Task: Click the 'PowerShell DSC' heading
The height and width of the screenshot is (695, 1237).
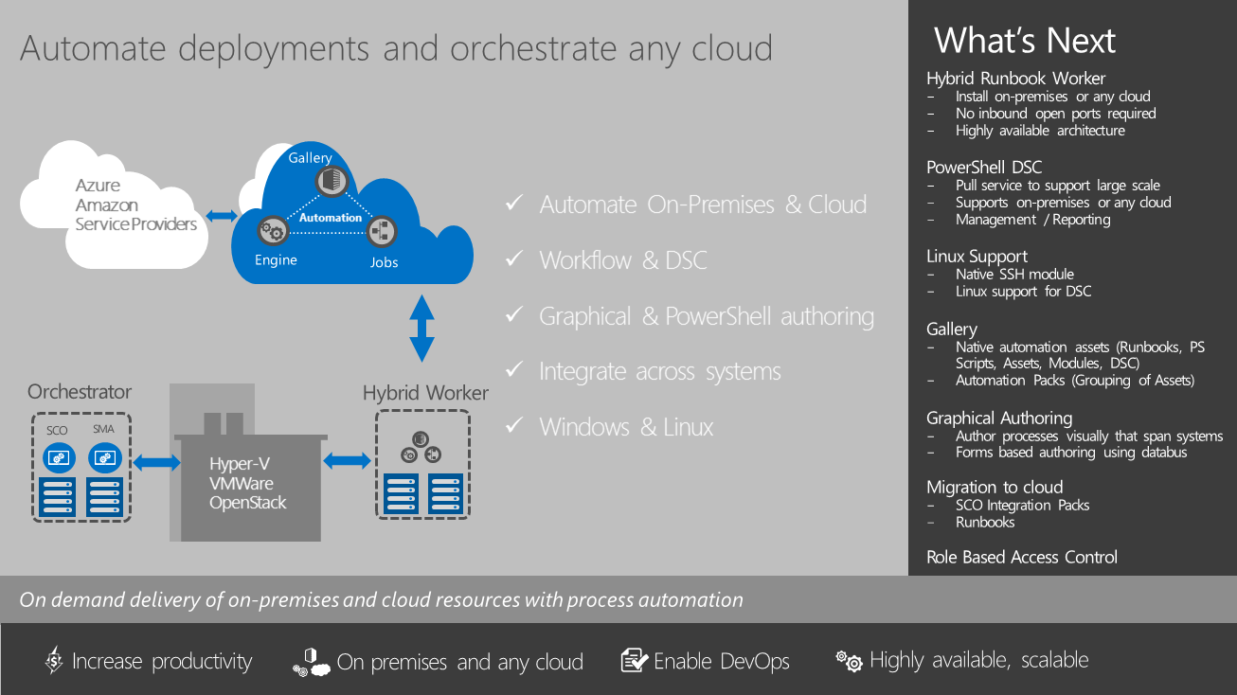Action: pos(984,168)
